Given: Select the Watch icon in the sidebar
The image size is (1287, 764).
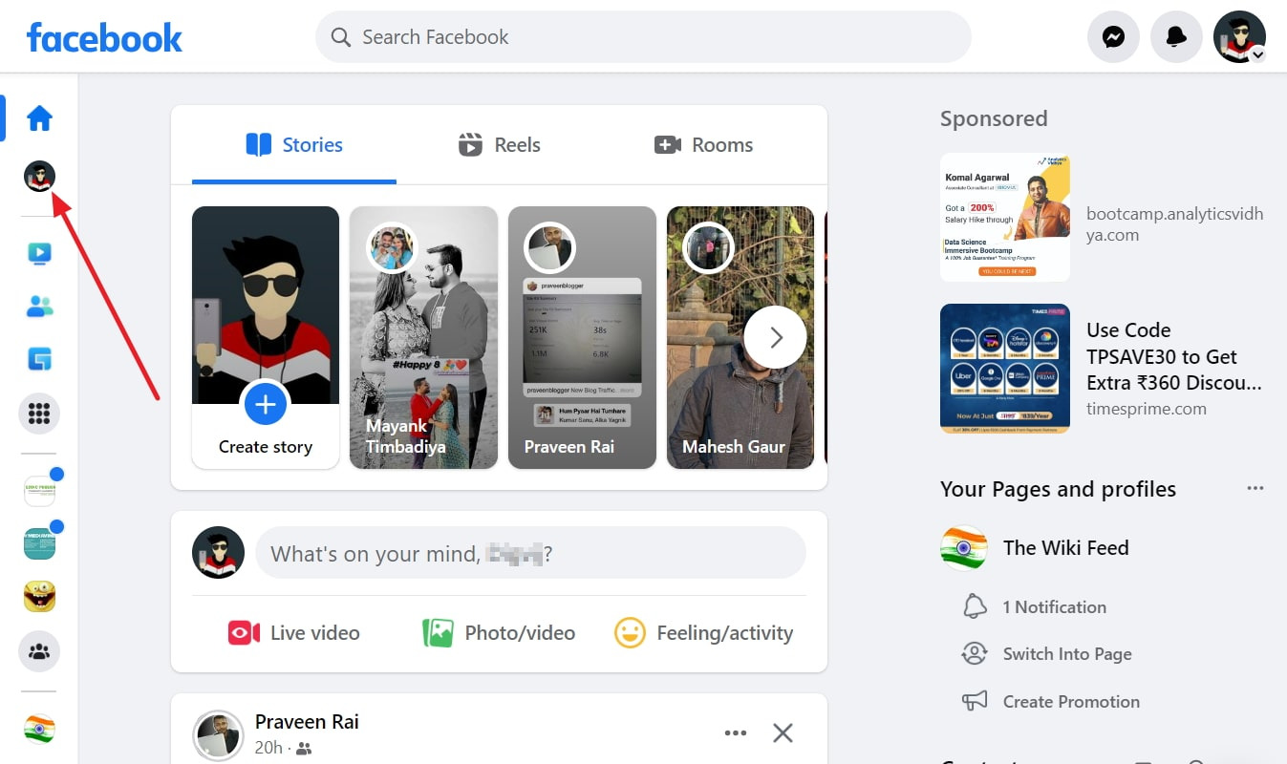Looking at the screenshot, I should (x=37, y=252).
